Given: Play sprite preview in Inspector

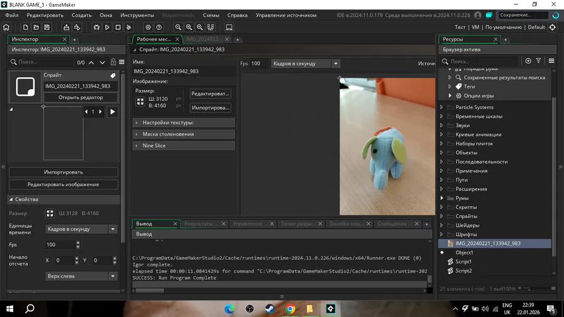Looking at the screenshot, I should 113,112.
